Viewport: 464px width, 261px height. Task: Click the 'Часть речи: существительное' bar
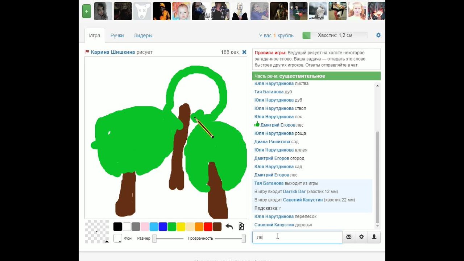[x=316, y=76]
